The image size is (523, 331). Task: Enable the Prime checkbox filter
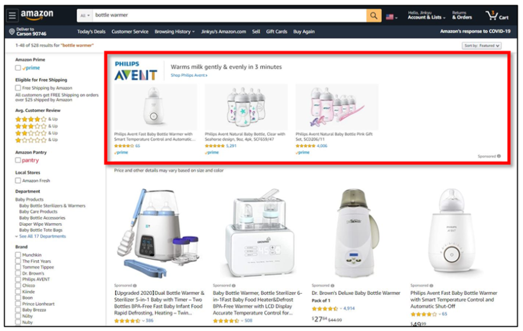point(18,67)
